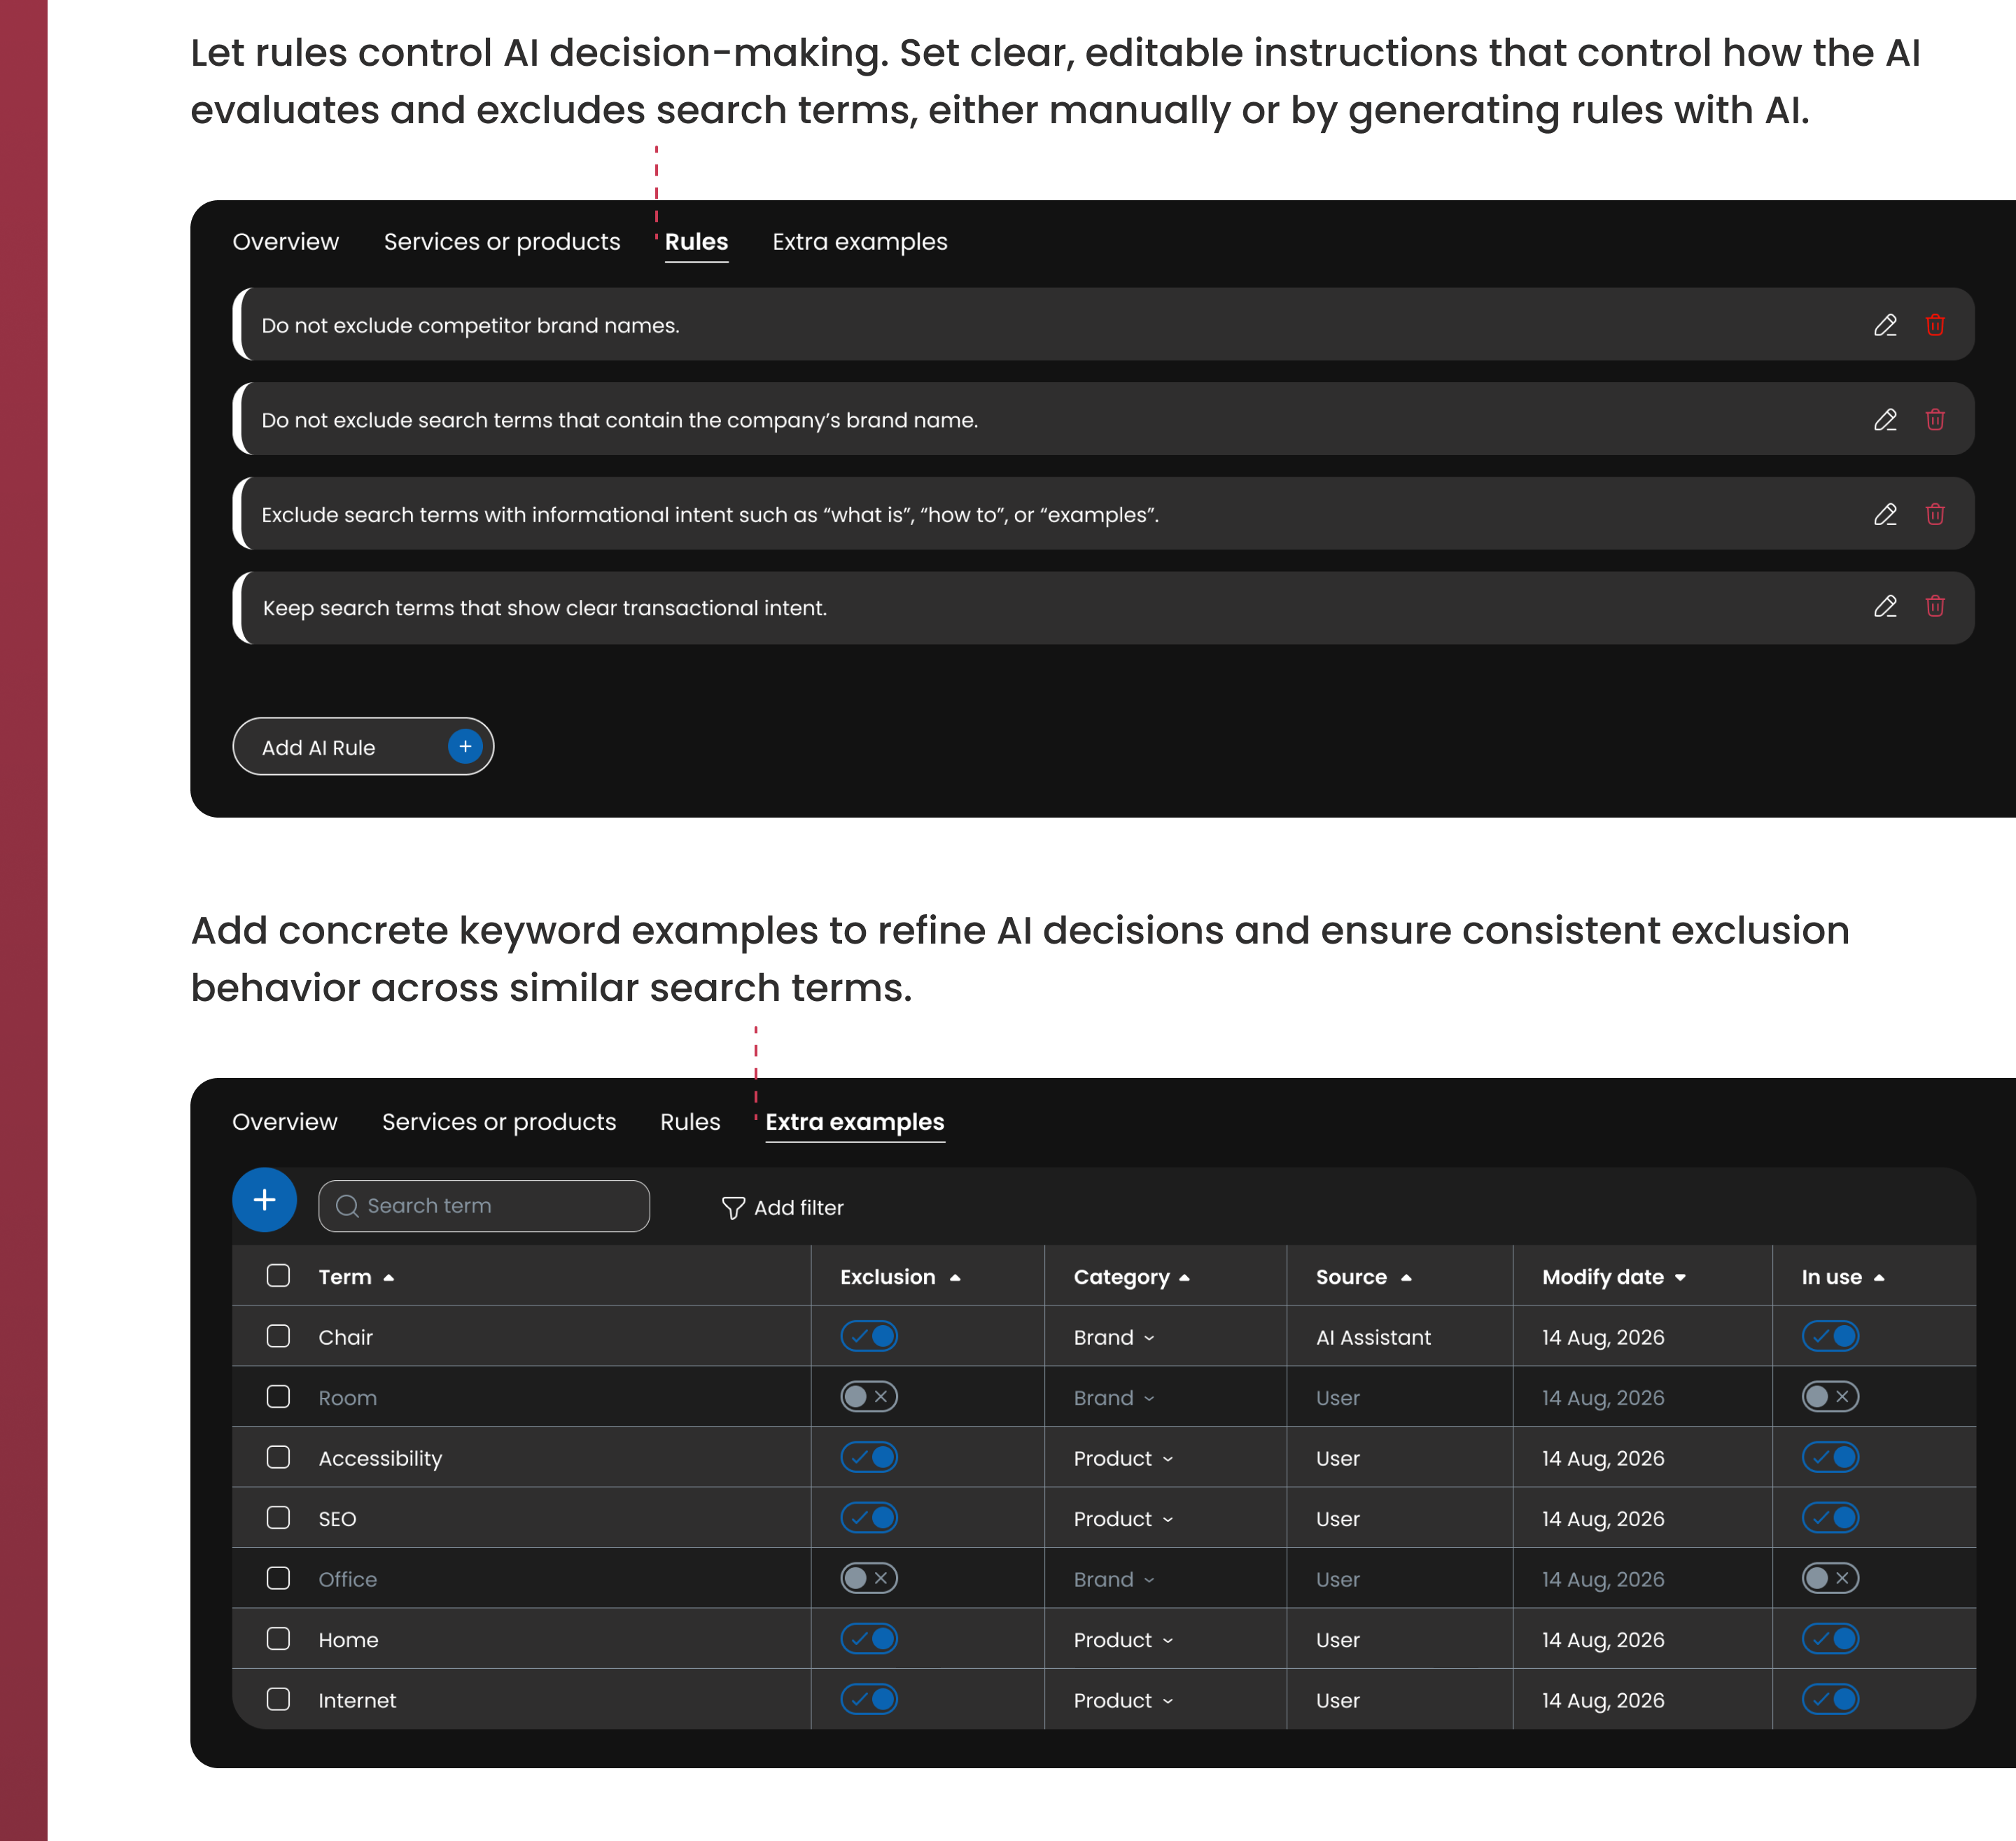The width and height of the screenshot is (2016, 1841).
Task: Toggle Exclusion switch for Chair
Action: (868, 1336)
